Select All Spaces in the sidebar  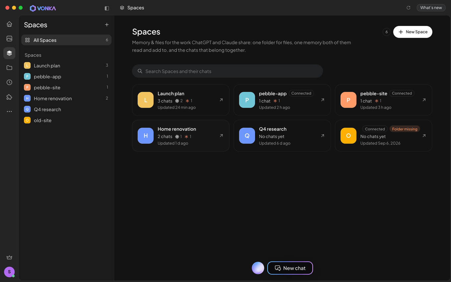[66, 40]
